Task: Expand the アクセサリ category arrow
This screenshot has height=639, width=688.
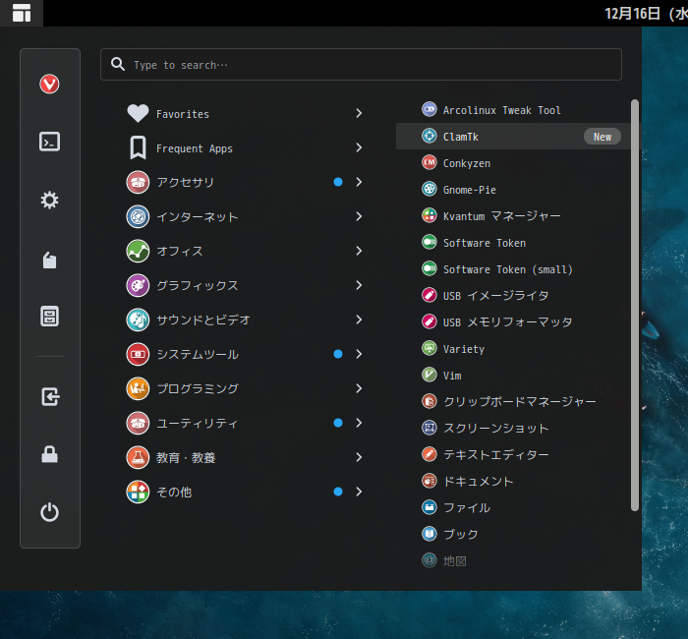Action: click(x=359, y=182)
